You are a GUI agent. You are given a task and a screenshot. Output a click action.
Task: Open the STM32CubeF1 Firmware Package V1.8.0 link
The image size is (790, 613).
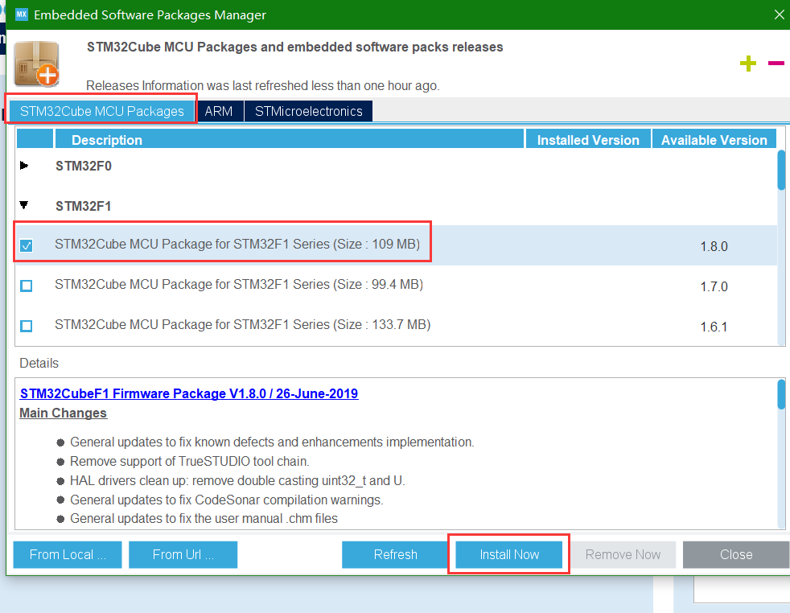coord(189,393)
